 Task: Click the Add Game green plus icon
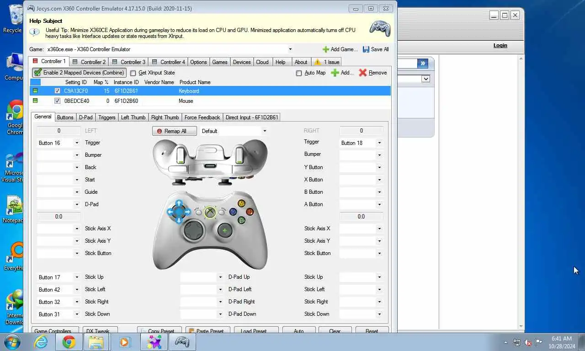tap(325, 49)
